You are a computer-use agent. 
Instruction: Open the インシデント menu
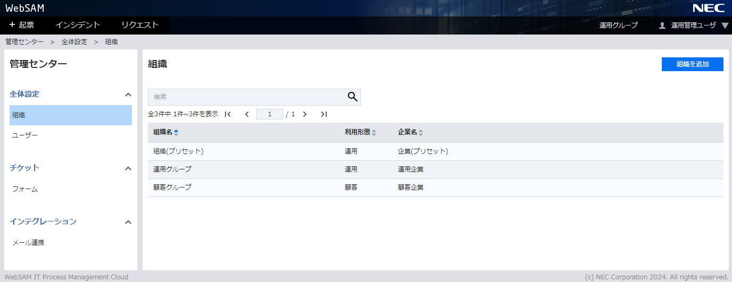point(78,25)
